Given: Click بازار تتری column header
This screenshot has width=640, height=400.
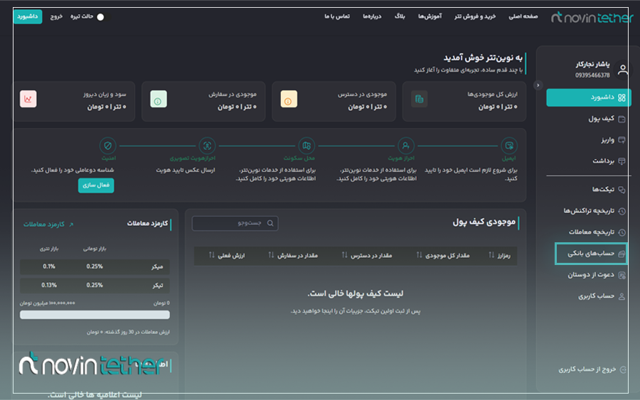Looking at the screenshot, I should 49,249.
